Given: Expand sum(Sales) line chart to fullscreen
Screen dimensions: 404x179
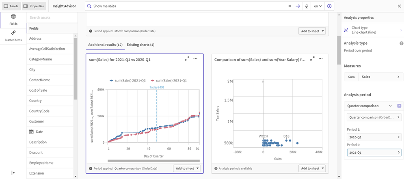Looking at the screenshot, I should pos(187,59).
